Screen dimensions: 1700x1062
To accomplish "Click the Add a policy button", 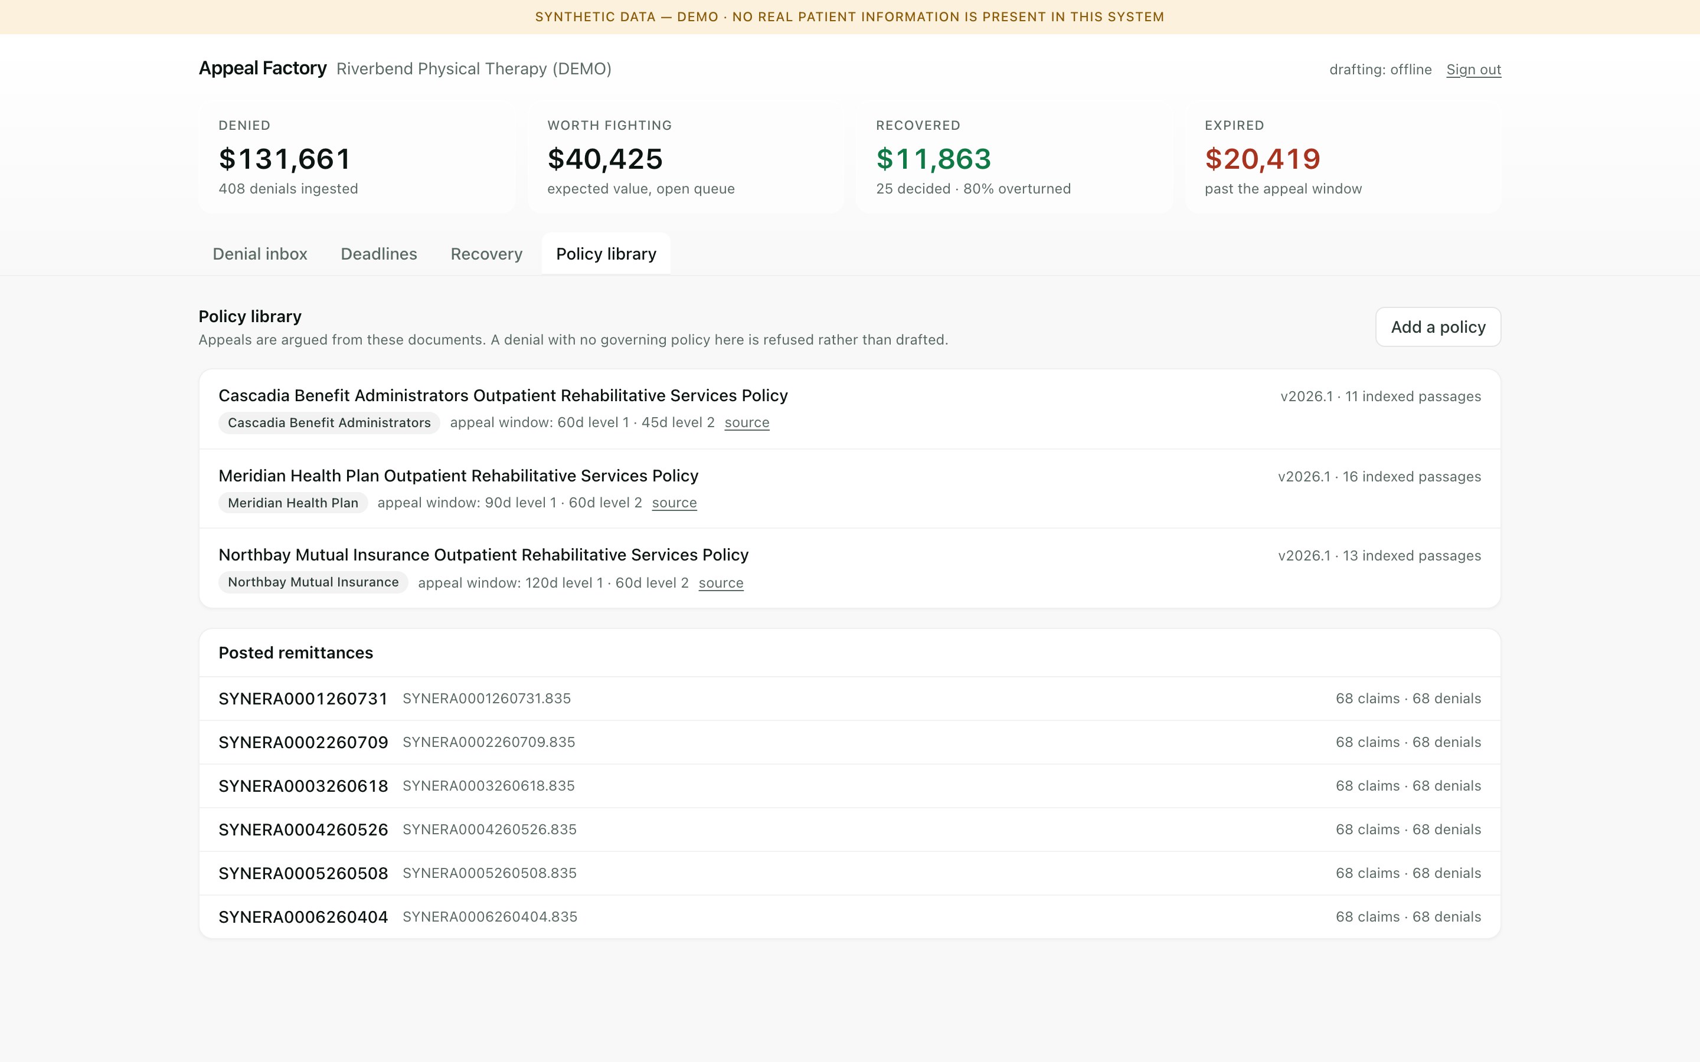I will pyautogui.click(x=1438, y=327).
